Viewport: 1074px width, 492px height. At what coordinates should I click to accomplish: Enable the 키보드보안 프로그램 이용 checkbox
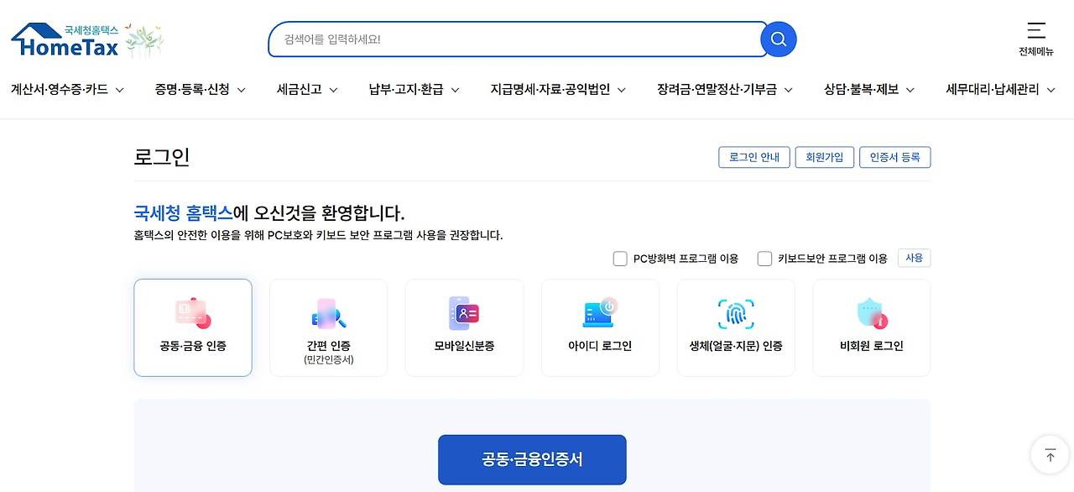point(764,259)
